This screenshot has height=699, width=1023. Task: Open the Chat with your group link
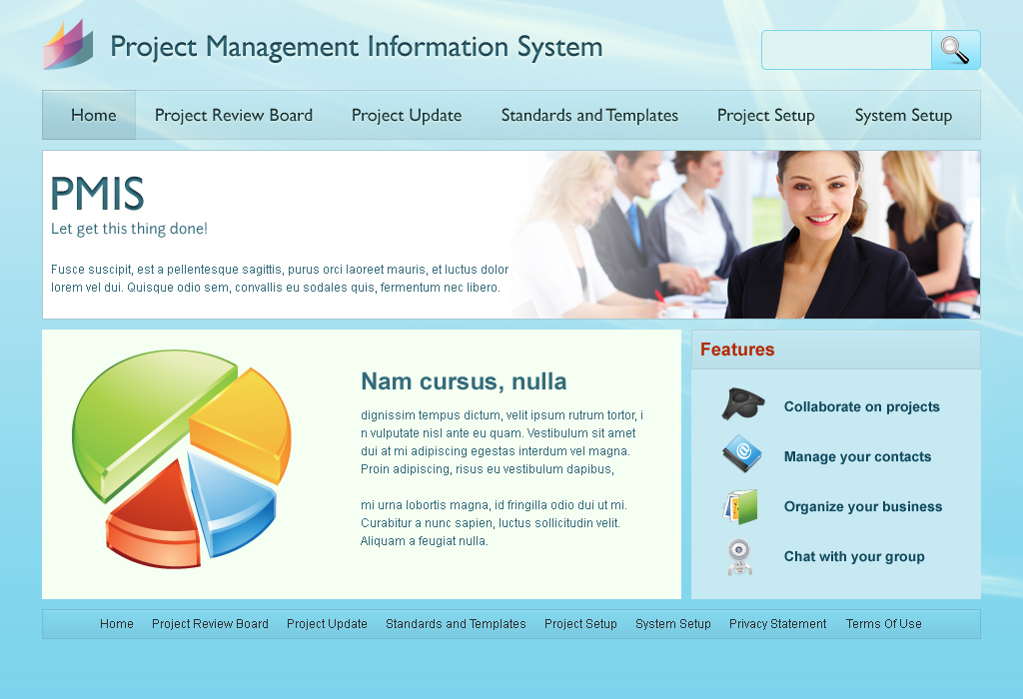point(854,556)
